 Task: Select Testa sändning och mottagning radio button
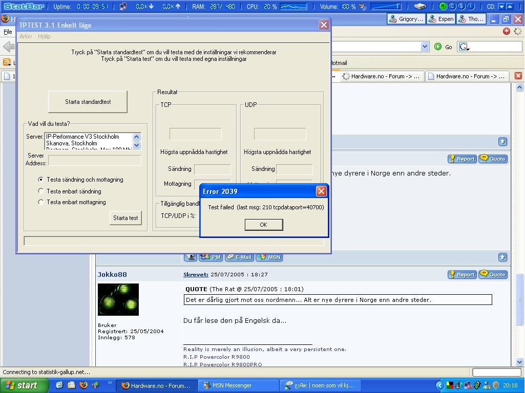(41, 180)
